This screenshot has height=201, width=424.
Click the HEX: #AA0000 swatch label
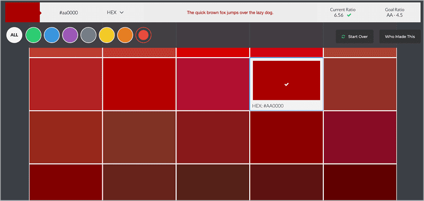268,106
